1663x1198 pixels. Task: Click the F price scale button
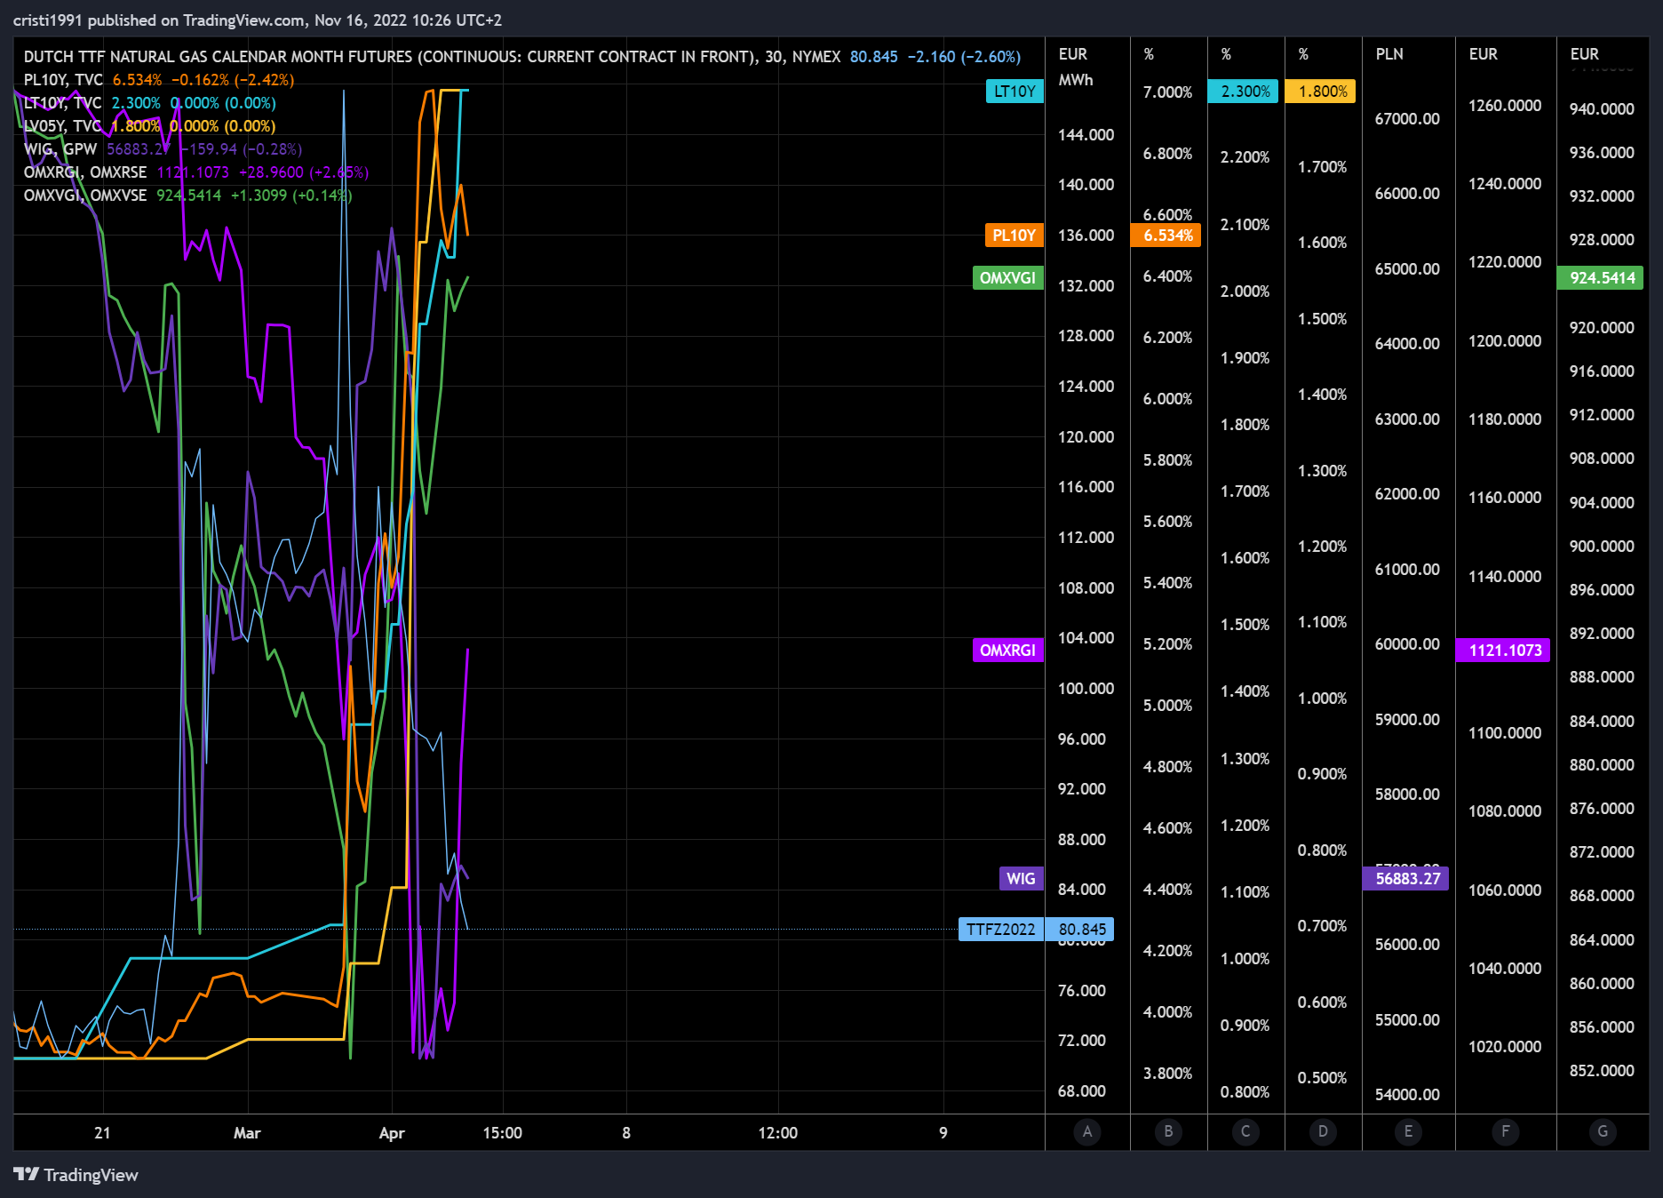coord(1505,1132)
